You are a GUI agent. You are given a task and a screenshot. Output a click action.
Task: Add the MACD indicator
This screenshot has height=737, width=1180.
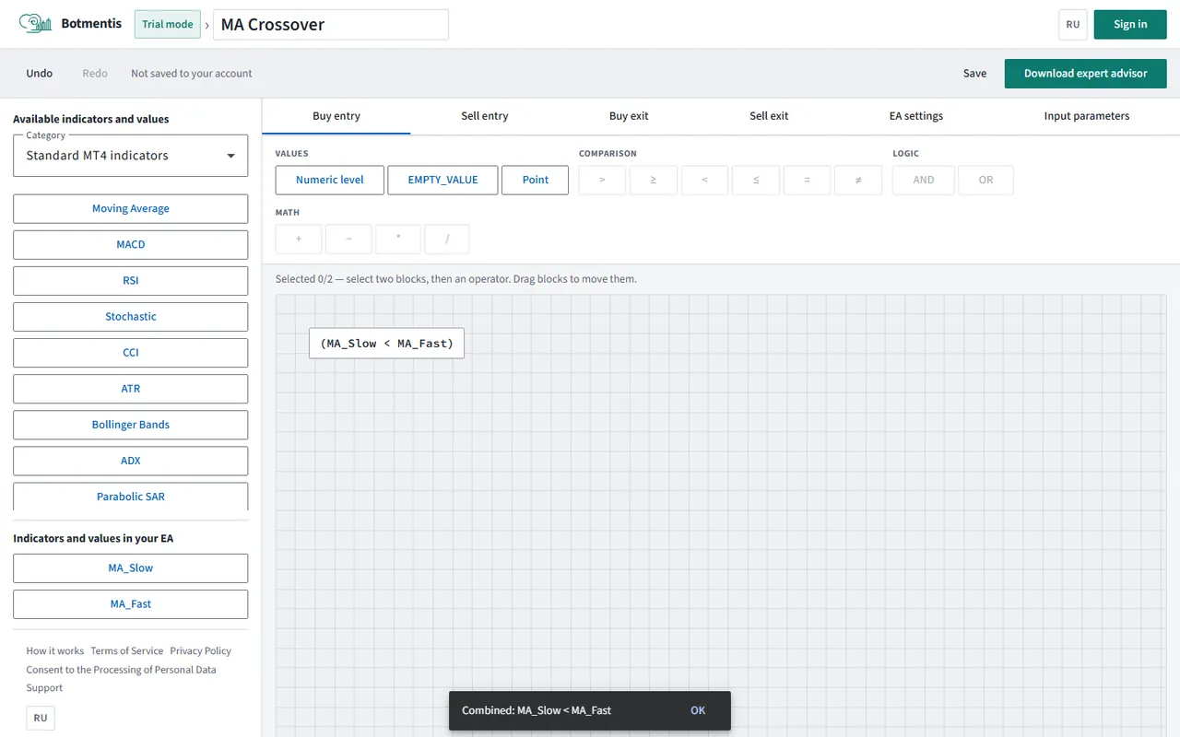coord(131,245)
